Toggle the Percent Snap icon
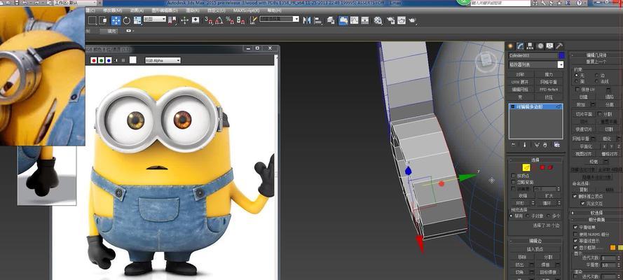The height and width of the screenshot is (280, 623). pyautogui.click(x=230, y=20)
